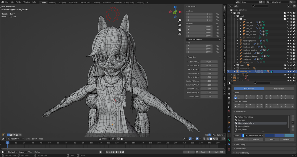
Task: Click the Use Preview Range clock icon
Action: 197,152
